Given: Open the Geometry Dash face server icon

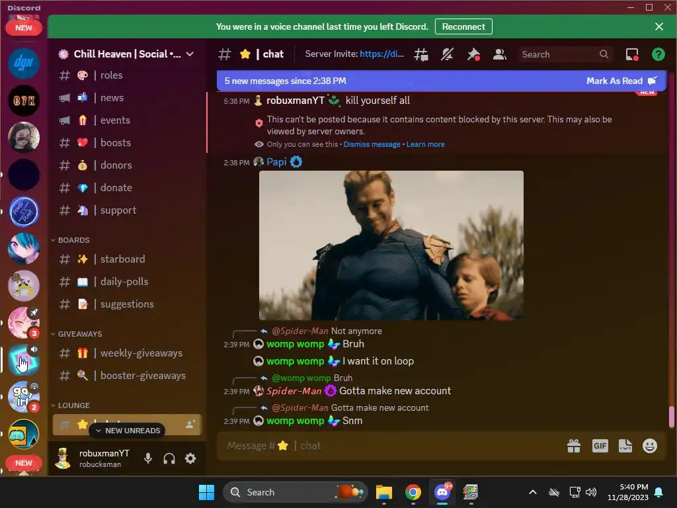Looking at the screenshot, I should (24, 434).
